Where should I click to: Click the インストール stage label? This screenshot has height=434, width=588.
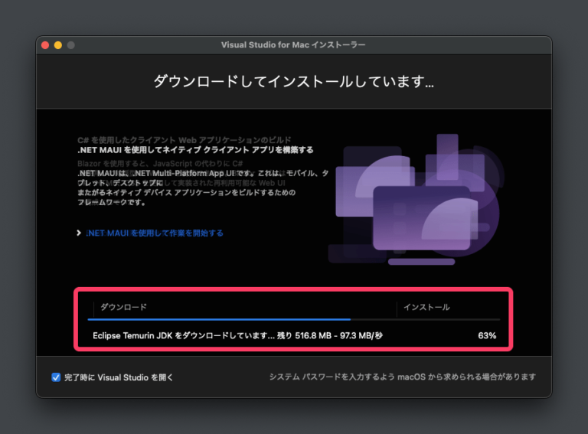426,308
